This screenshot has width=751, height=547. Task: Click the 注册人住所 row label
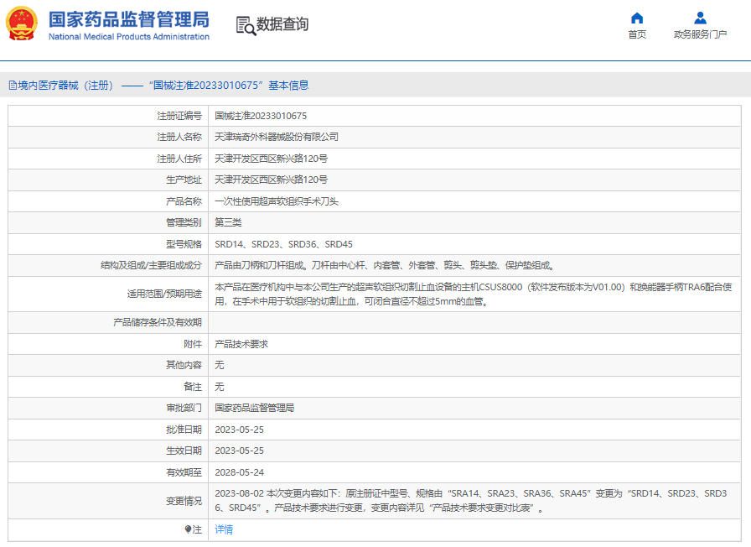click(179, 159)
